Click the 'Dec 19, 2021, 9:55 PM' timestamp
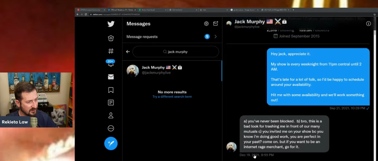Screen dimensions: 378x161 point(257,155)
